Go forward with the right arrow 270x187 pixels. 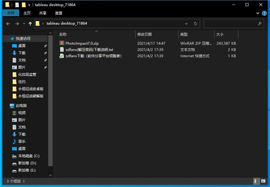click(17, 23)
